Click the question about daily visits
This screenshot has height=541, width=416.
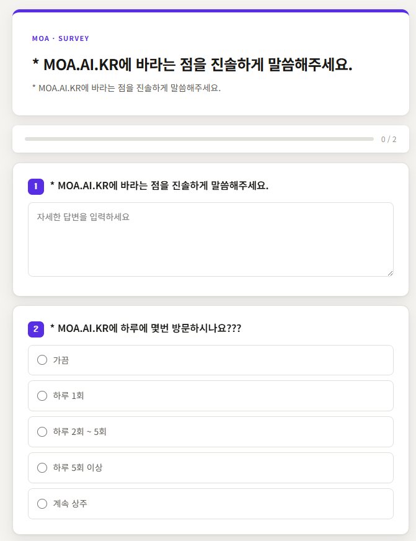(146, 328)
